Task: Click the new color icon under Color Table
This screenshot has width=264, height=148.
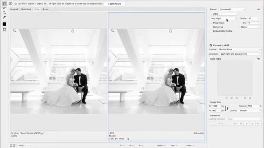Action: (x=245, y=98)
